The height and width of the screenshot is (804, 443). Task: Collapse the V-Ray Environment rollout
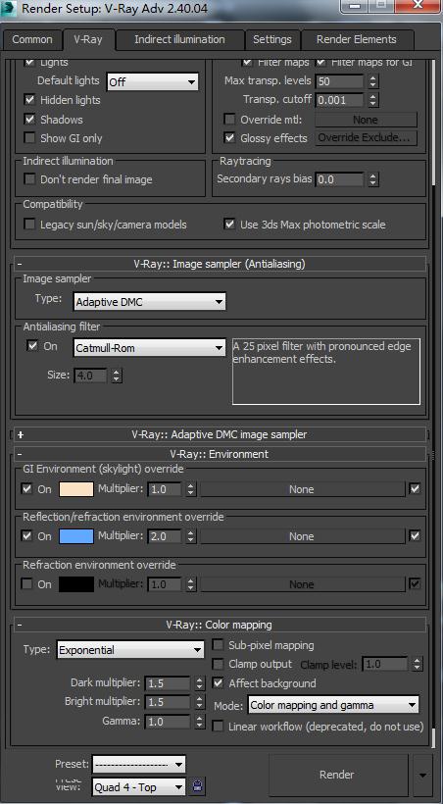point(221,454)
